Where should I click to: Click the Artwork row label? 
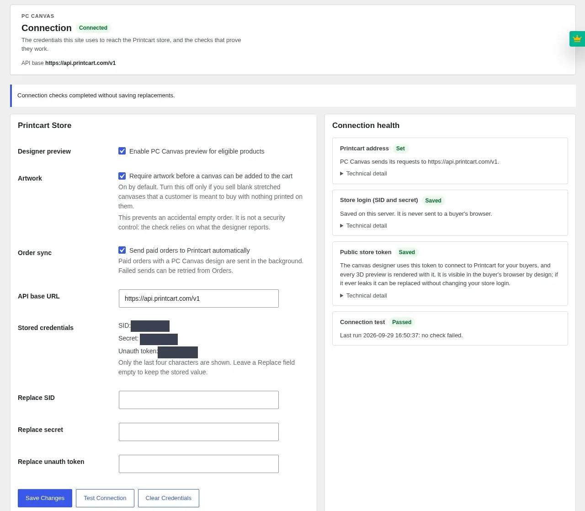(30, 178)
